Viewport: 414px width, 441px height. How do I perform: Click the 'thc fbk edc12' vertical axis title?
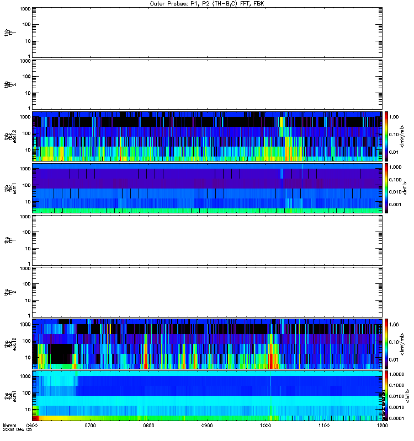click(x=10, y=343)
